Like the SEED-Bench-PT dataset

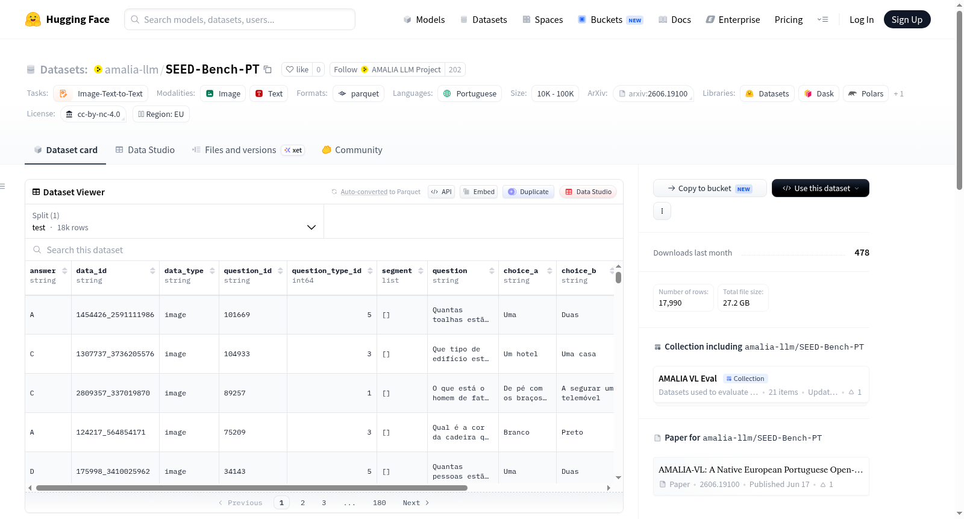tap(297, 69)
